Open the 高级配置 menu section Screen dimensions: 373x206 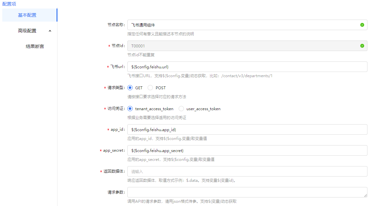pos(27,31)
